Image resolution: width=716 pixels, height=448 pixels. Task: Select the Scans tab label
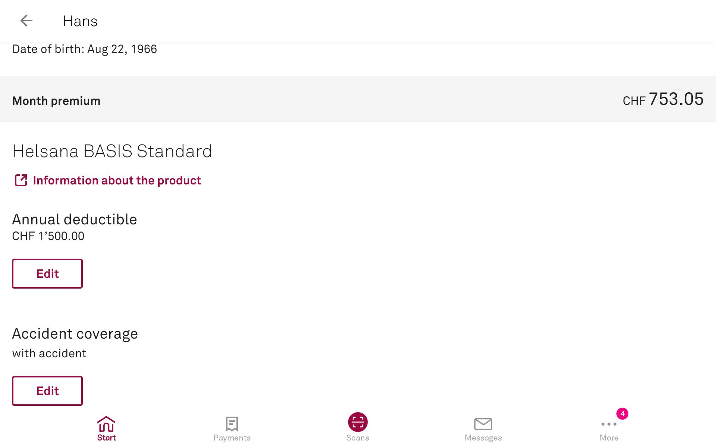(x=357, y=438)
